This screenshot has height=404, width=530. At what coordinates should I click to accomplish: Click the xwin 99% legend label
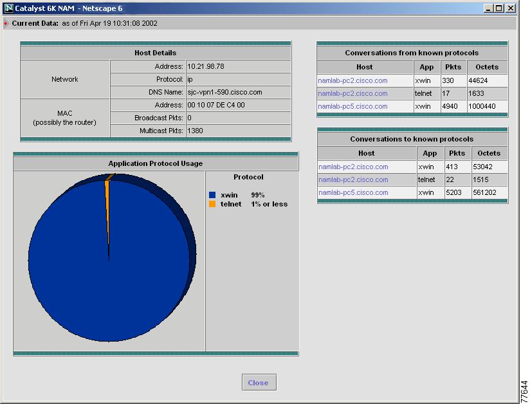click(242, 195)
